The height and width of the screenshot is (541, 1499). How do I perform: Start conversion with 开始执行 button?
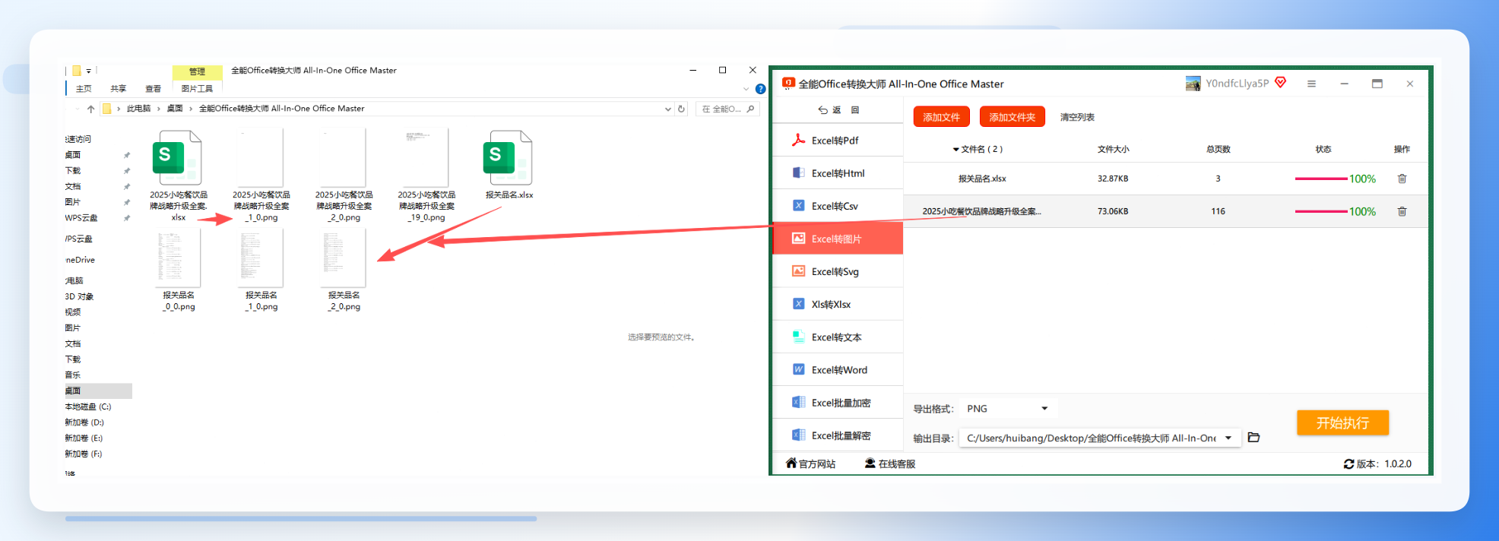click(1342, 422)
